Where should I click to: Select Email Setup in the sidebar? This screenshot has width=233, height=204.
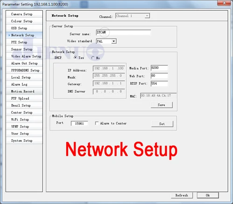point(24,105)
